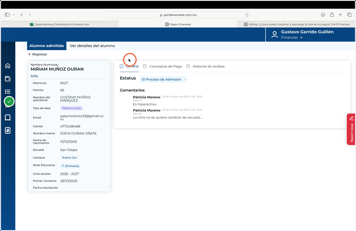Click the Regresar back link
Viewport: 356px width, 231px height.
point(38,54)
